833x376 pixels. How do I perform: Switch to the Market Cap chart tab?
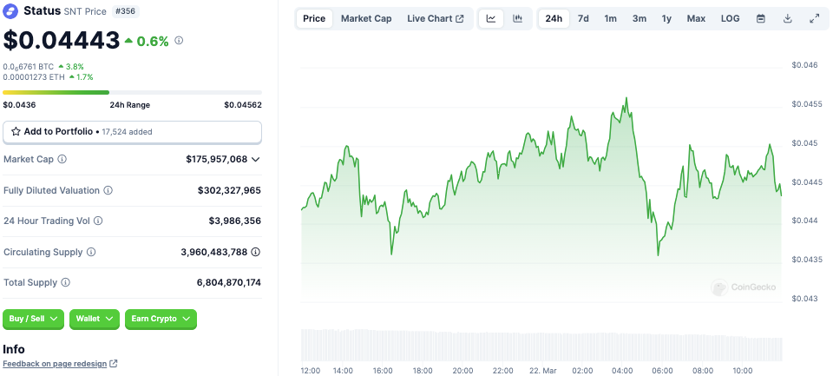366,18
